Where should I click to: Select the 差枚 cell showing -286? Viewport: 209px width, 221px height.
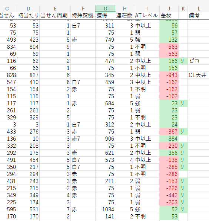coord(169,174)
